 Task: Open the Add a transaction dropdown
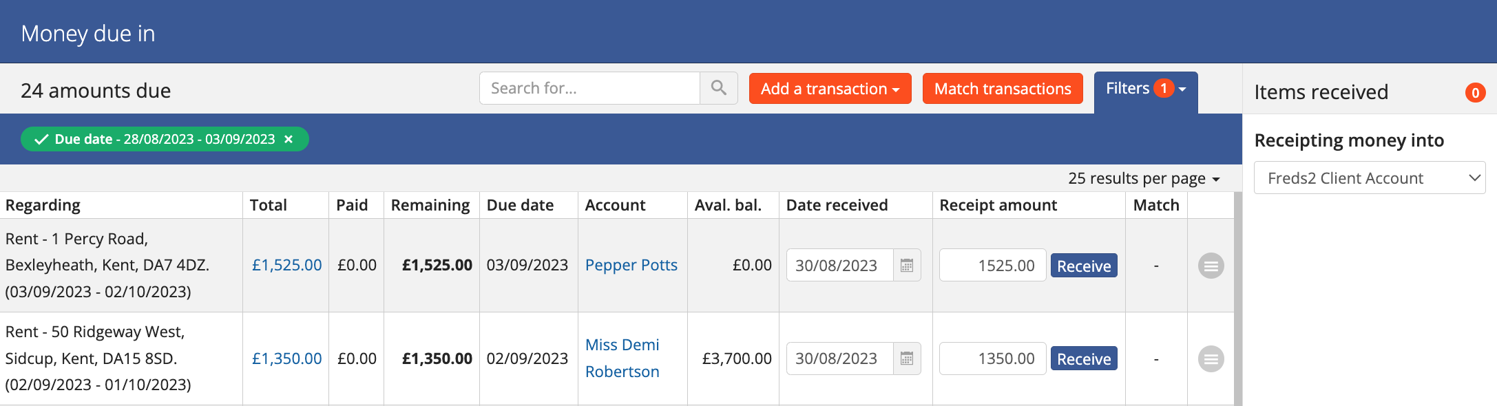pyautogui.click(x=830, y=89)
